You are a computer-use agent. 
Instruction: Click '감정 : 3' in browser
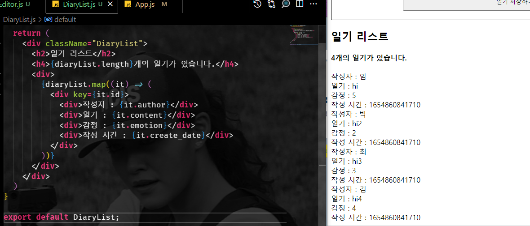click(x=344, y=171)
